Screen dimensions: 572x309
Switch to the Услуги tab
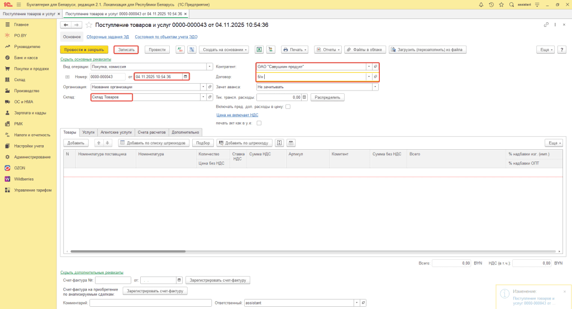tap(88, 132)
